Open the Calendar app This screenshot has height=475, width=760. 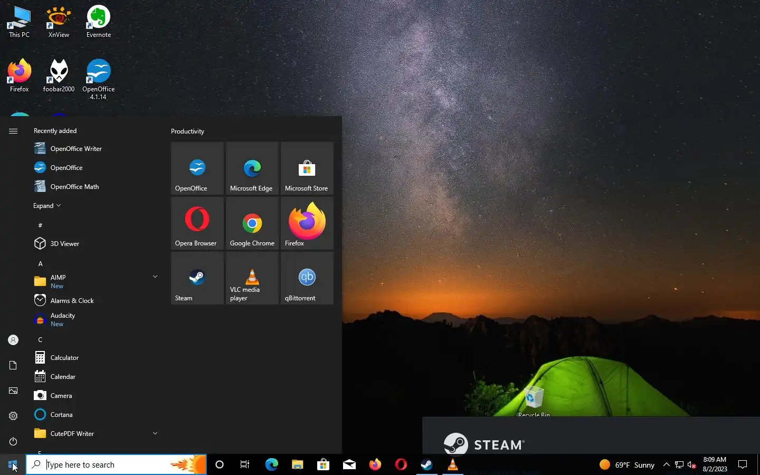(95, 377)
